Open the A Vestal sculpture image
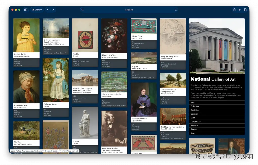This screenshot has width=258, height=165. [85, 123]
